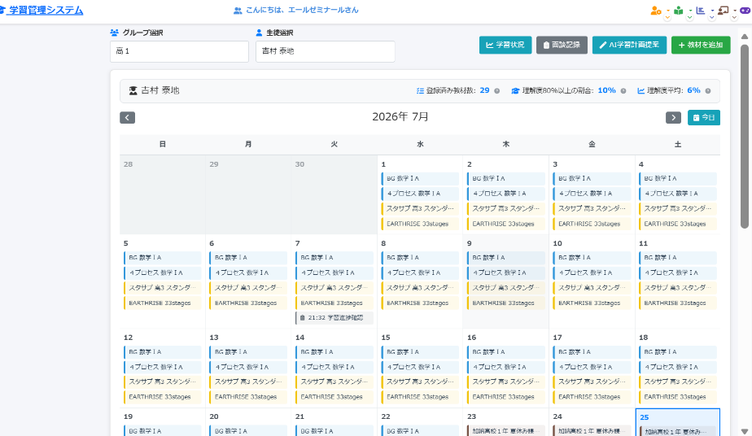
Task: Click the こんにちは、エールゼミナールさん greeting
Action: click(302, 10)
